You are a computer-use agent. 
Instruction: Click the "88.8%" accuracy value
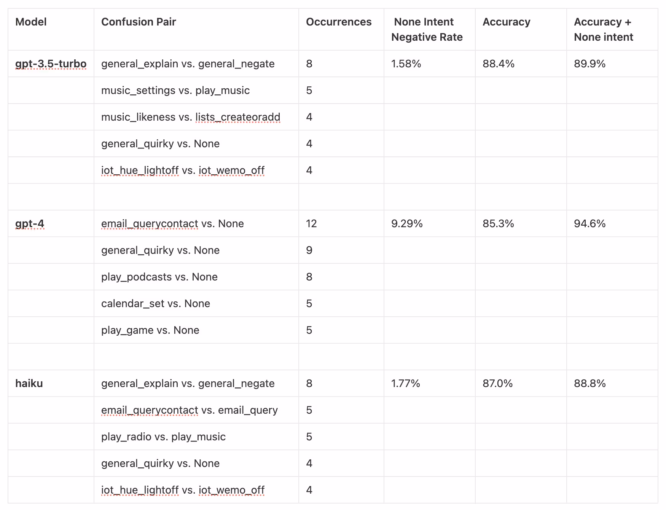[590, 383]
